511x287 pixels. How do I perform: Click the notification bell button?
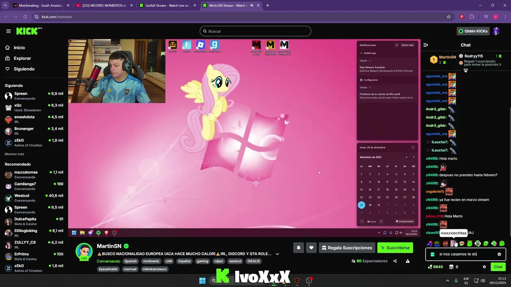tap(298, 248)
